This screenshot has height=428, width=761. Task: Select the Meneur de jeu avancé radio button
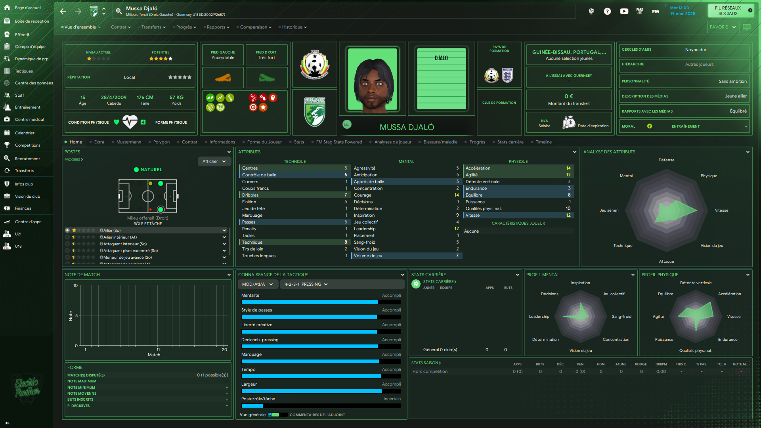tap(67, 257)
